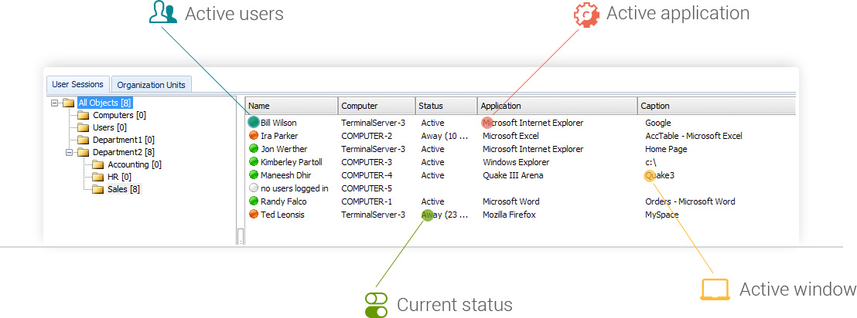Click the green status icon beside Randy Falco
The height and width of the screenshot is (318, 857).
pyautogui.click(x=253, y=201)
